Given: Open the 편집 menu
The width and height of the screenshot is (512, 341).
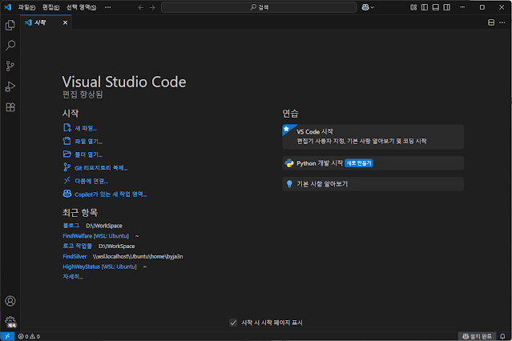Looking at the screenshot, I should tap(50, 7).
